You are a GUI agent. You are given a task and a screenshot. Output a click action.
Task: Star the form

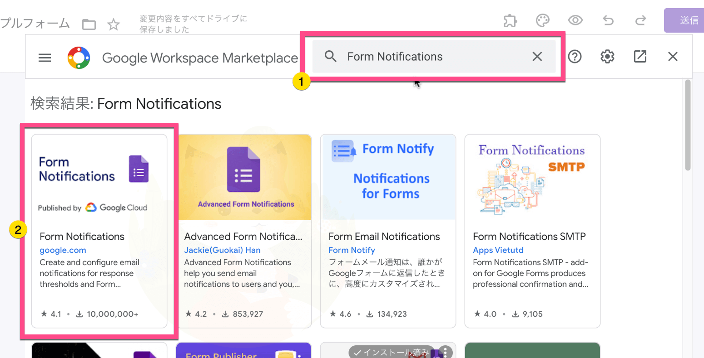tap(114, 24)
